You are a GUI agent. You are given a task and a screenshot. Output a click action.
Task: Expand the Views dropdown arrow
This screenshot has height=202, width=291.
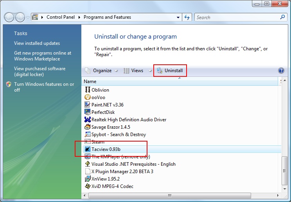coord(150,71)
